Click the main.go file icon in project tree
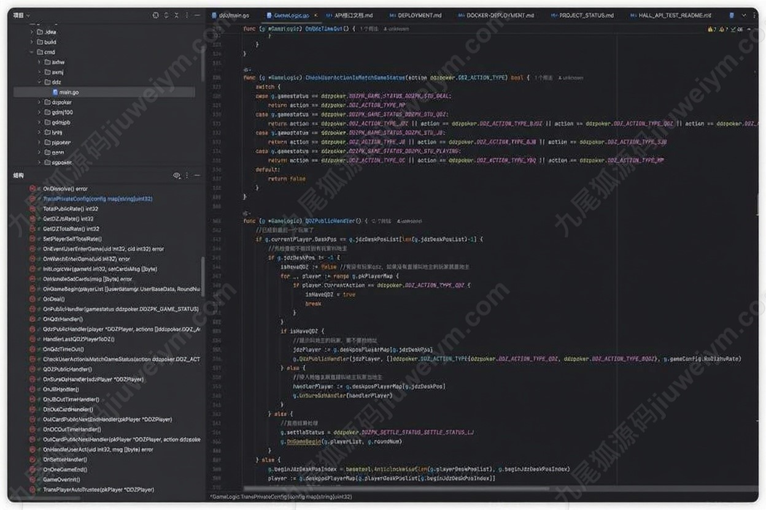The height and width of the screenshot is (510, 766). 54,92
